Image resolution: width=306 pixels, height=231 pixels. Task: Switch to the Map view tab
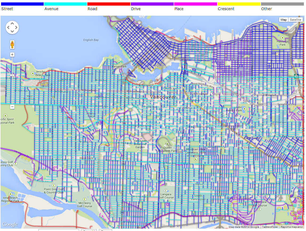pyautogui.click(x=283, y=19)
